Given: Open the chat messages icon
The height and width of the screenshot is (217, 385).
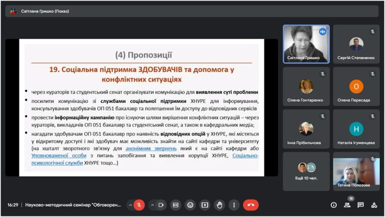Looking at the screenshot, I should click(x=360, y=205).
